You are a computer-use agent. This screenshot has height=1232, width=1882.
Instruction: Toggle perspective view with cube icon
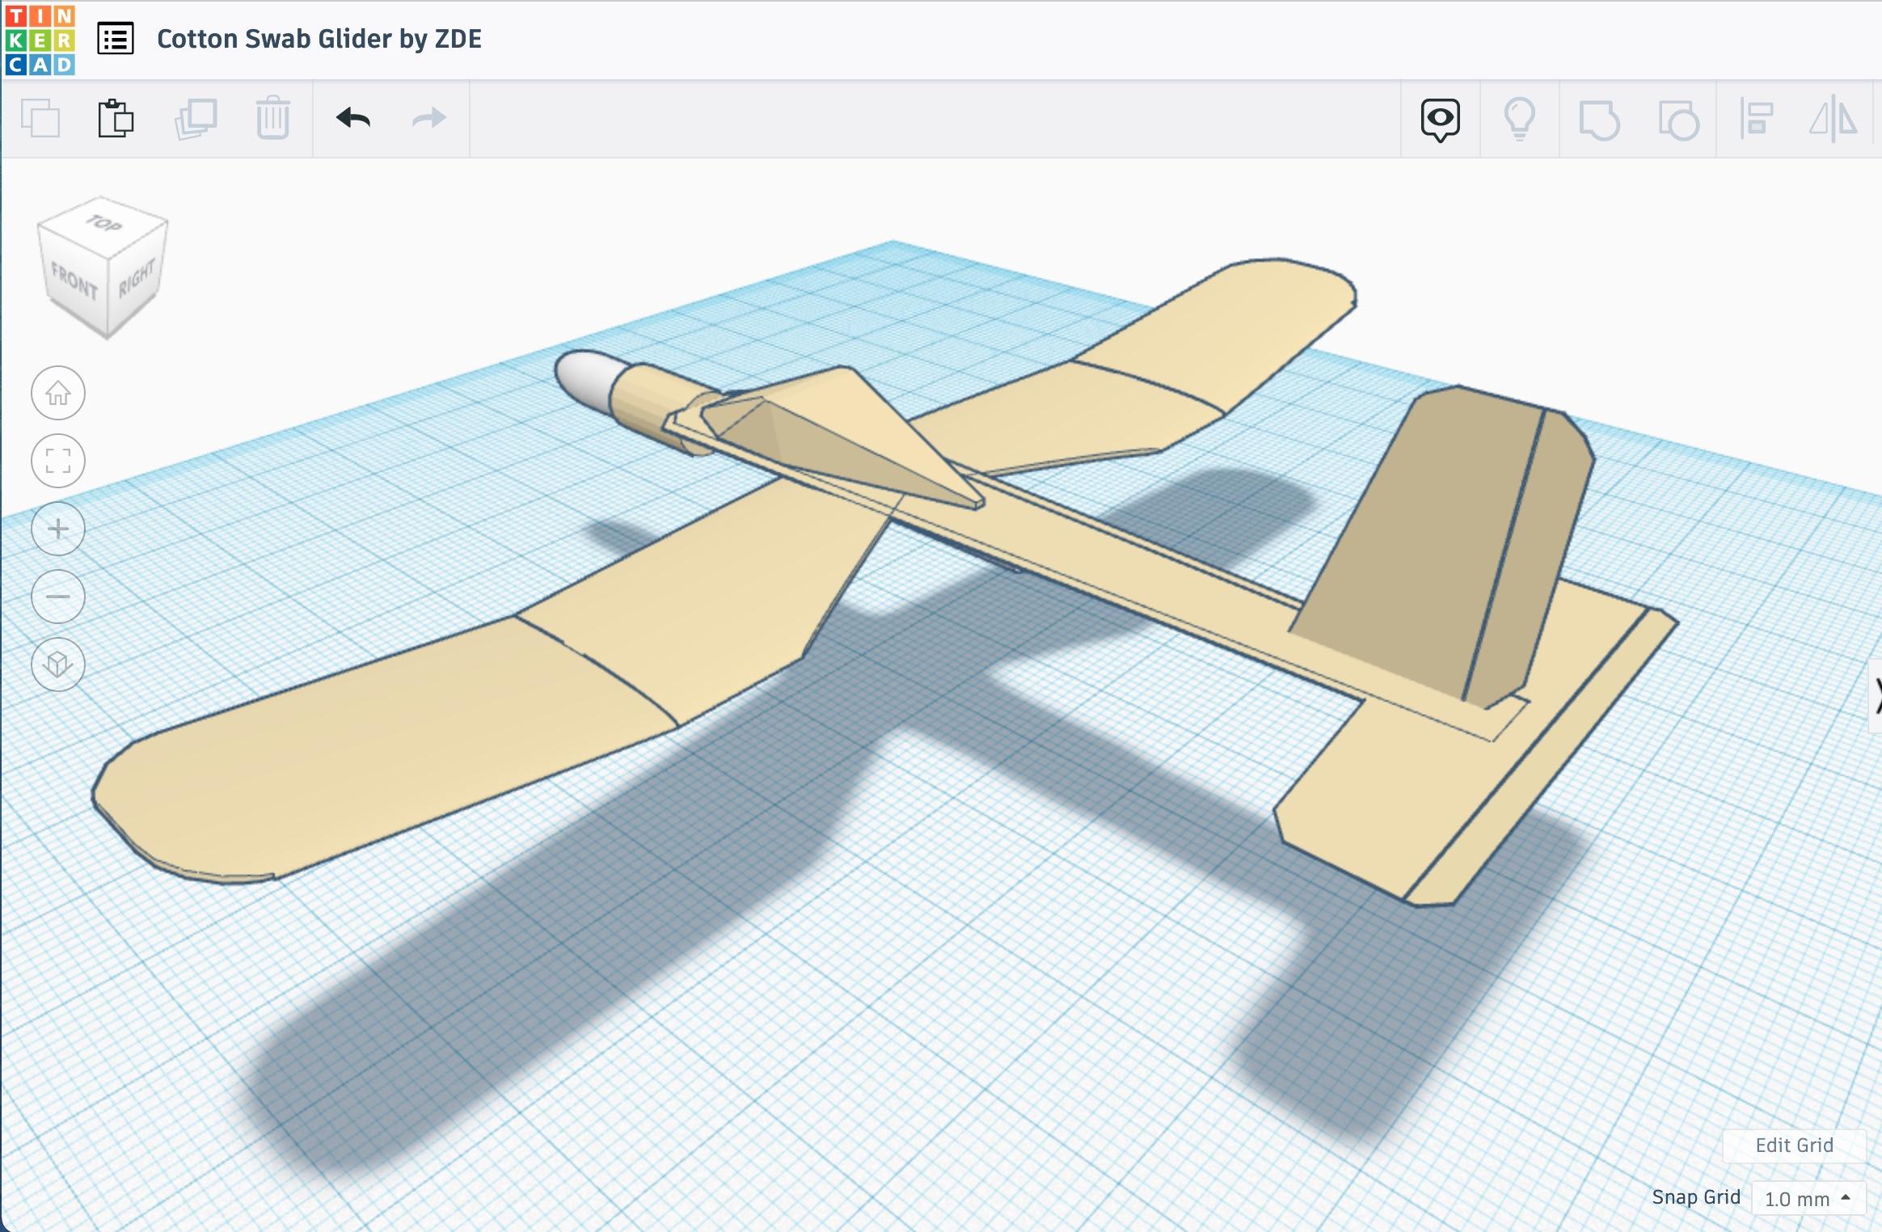pyautogui.click(x=59, y=665)
